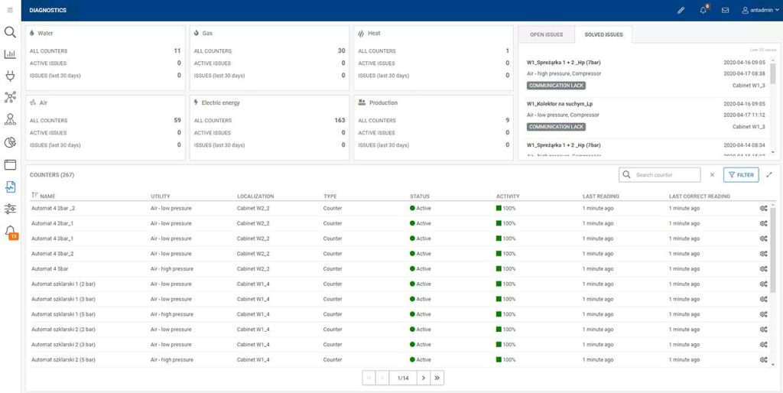Open header notifications bell icon
Viewport: 783px width, 393px height.
(x=703, y=10)
